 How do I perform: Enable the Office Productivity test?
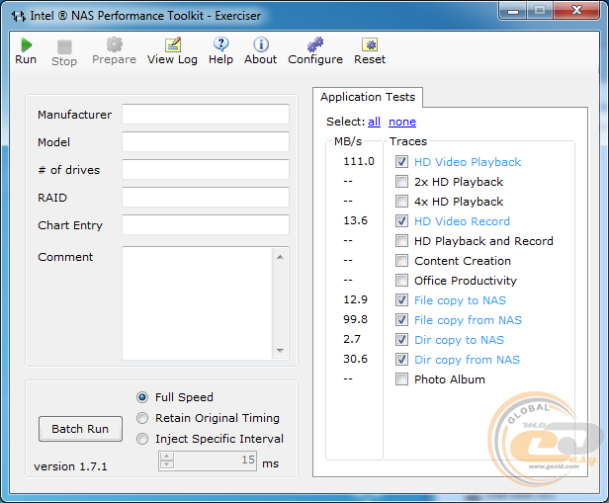(401, 281)
